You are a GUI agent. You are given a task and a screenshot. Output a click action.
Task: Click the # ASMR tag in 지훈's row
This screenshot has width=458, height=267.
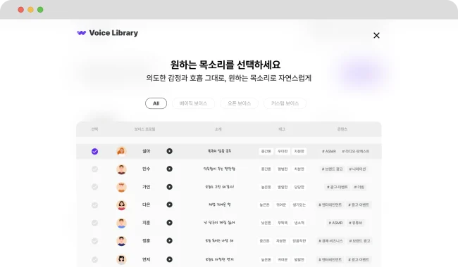335,223
